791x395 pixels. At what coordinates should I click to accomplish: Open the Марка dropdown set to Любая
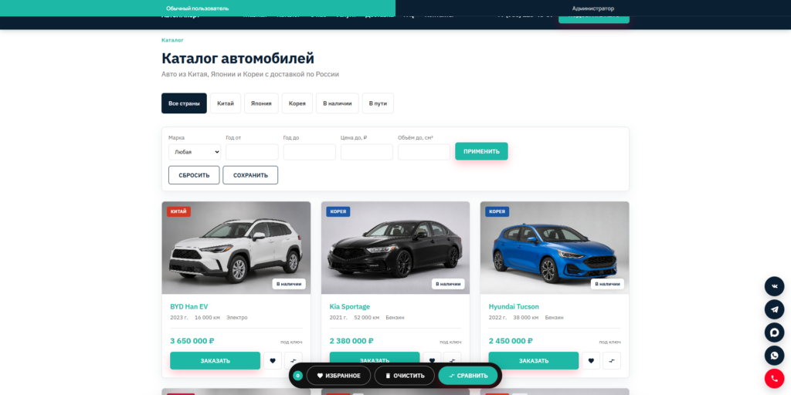(x=194, y=152)
